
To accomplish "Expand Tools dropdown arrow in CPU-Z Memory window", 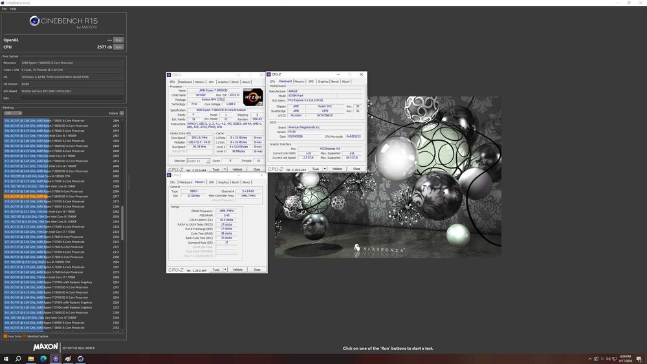I will (226, 270).
